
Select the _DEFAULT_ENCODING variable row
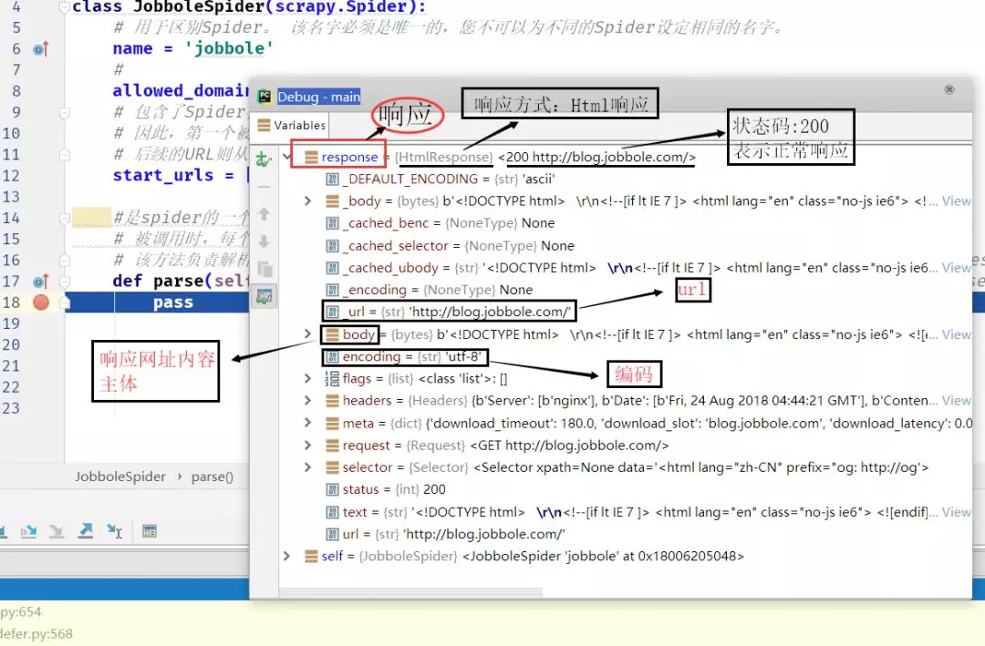tap(440, 179)
